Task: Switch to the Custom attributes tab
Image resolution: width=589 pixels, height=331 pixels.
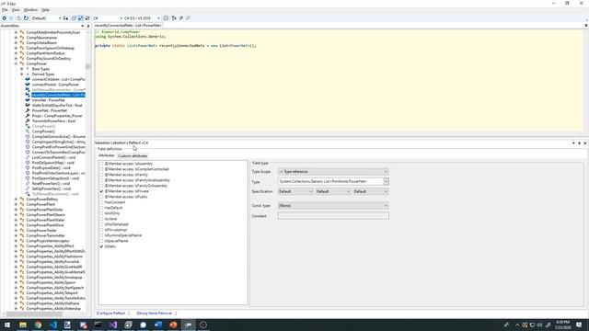Action: pyautogui.click(x=133, y=155)
